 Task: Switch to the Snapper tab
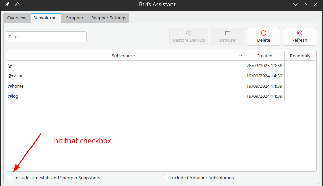(x=75, y=18)
